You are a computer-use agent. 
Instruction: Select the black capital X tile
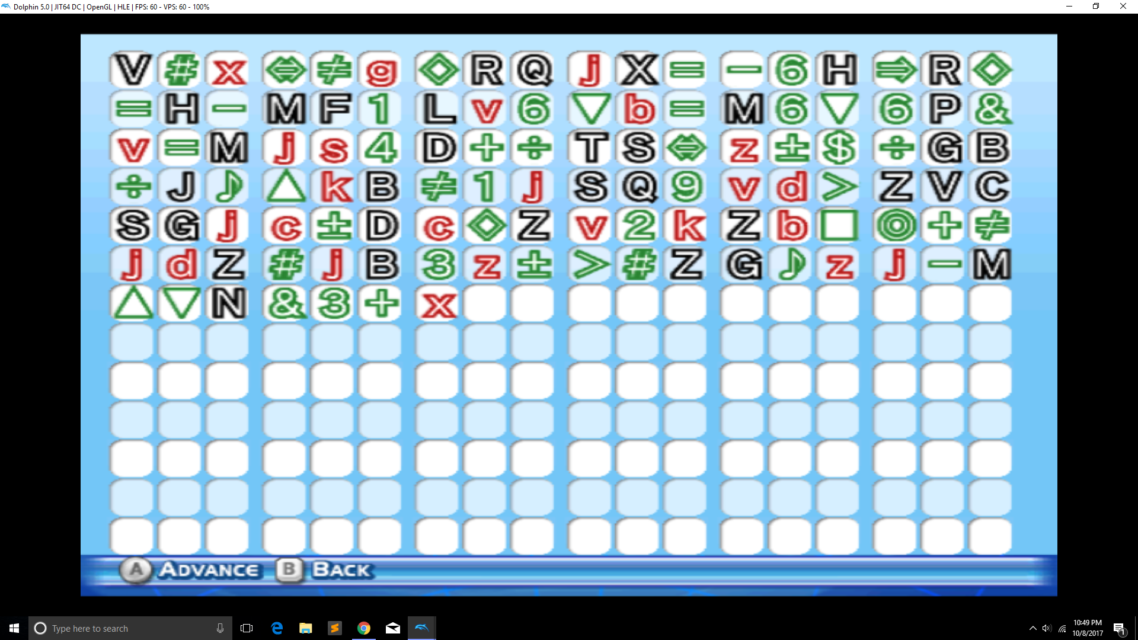(x=638, y=70)
